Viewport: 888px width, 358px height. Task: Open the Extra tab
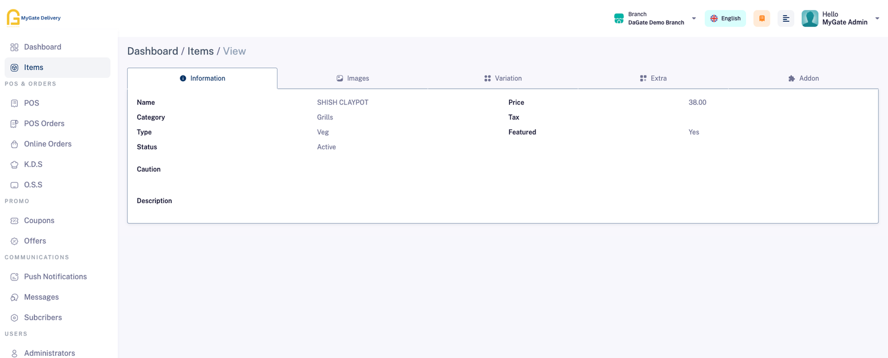653,78
